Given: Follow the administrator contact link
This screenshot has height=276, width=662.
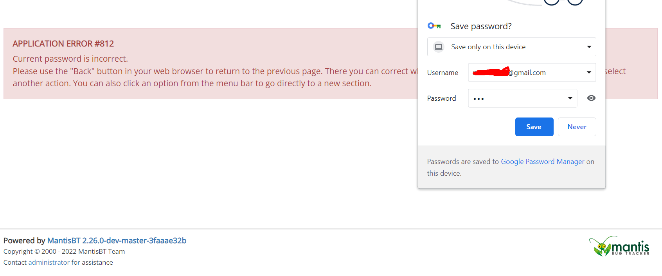Looking at the screenshot, I should click(x=49, y=262).
